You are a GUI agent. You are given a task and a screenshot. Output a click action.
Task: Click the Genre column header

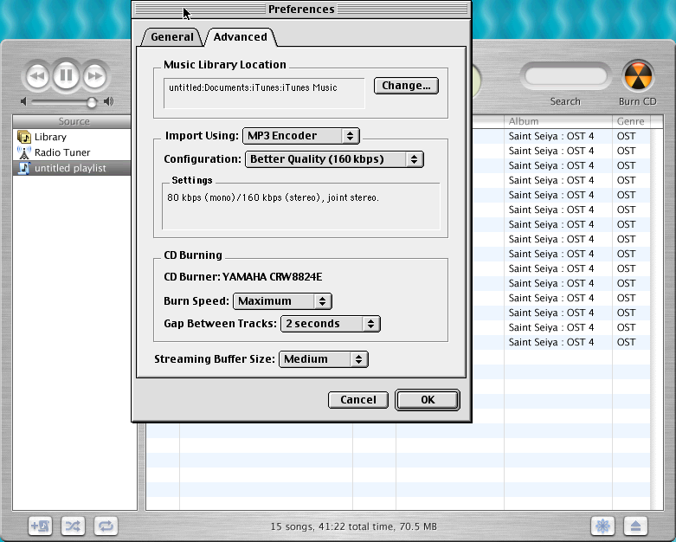click(x=631, y=121)
